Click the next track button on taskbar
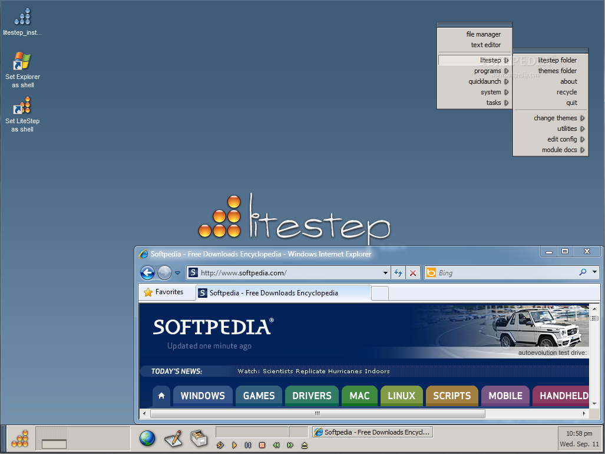The height and width of the screenshot is (454, 605). coord(290,445)
